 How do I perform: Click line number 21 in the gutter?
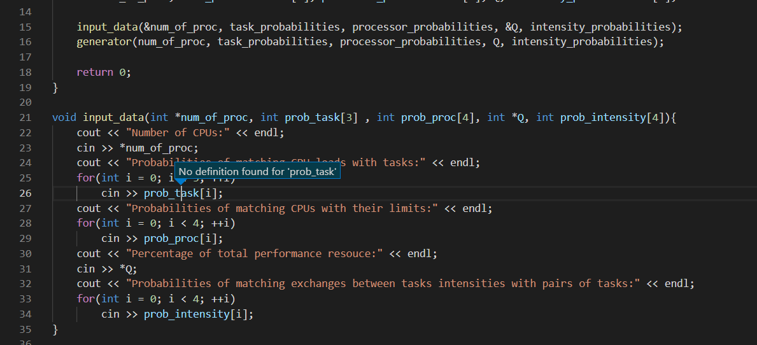(x=25, y=117)
